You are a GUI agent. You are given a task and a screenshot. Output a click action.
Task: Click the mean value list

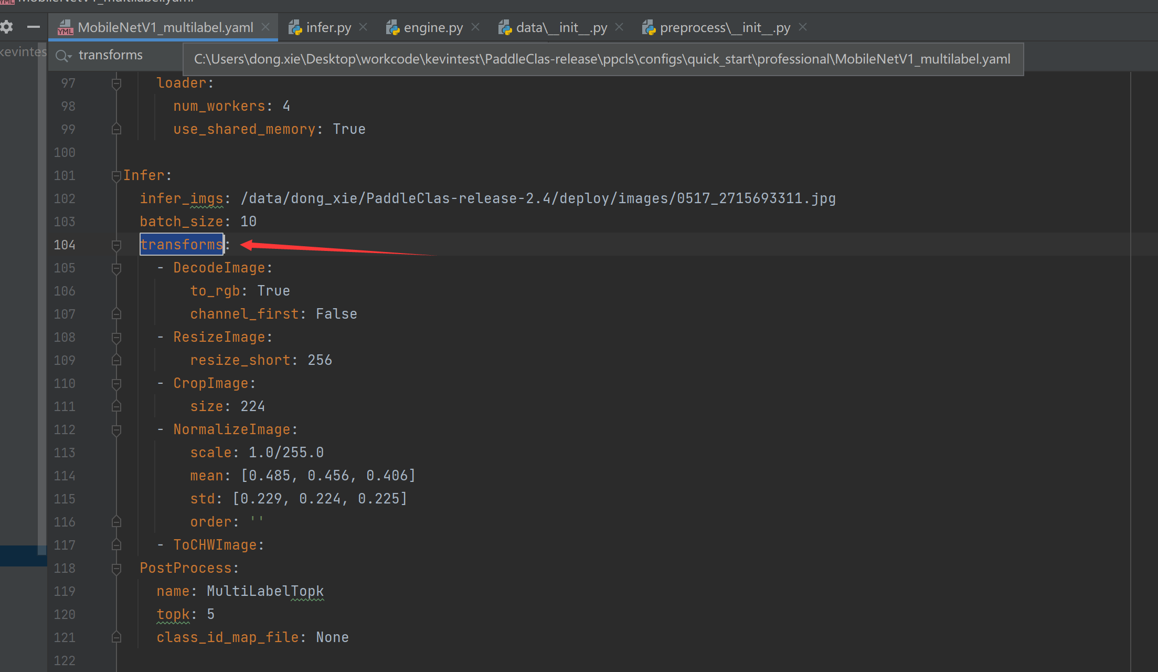tap(328, 476)
